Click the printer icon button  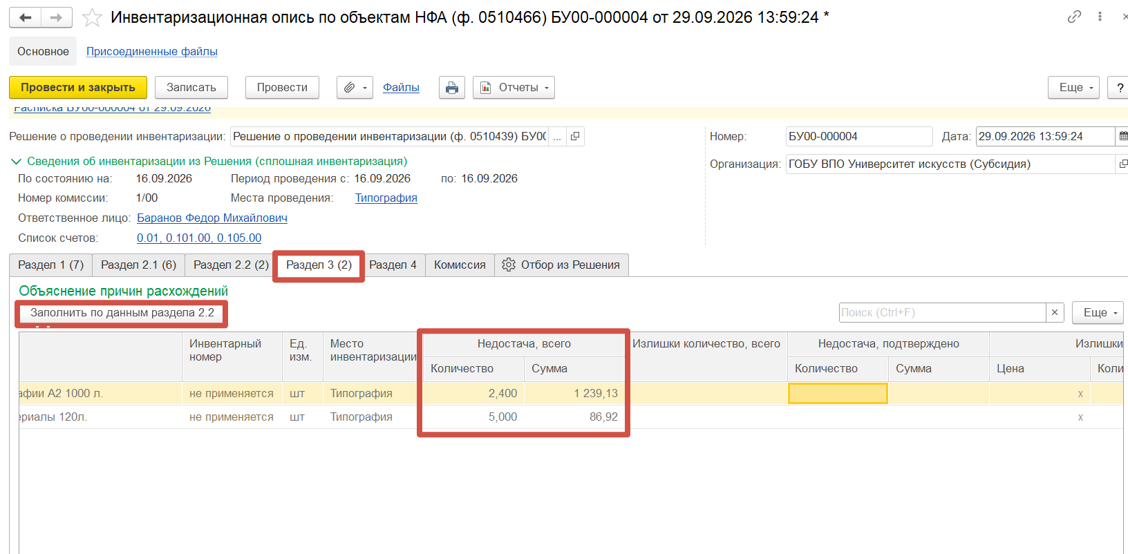(x=452, y=88)
